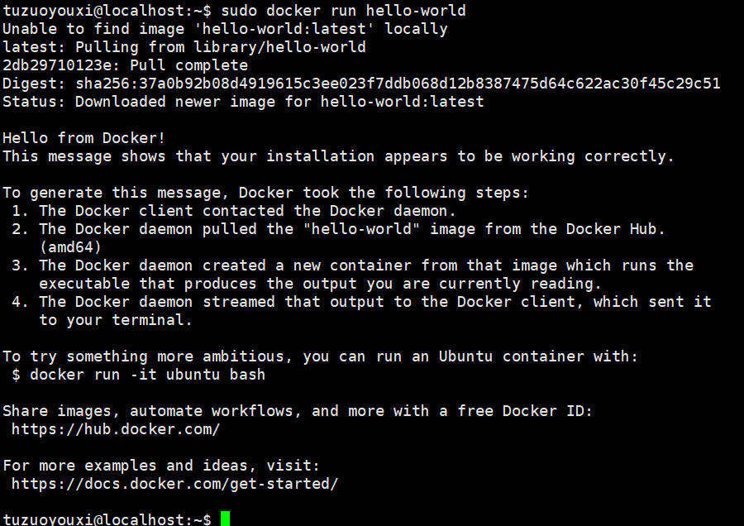The height and width of the screenshot is (526, 744).
Task: Click the 'To generate this message' sentence
Action: click(265, 193)
